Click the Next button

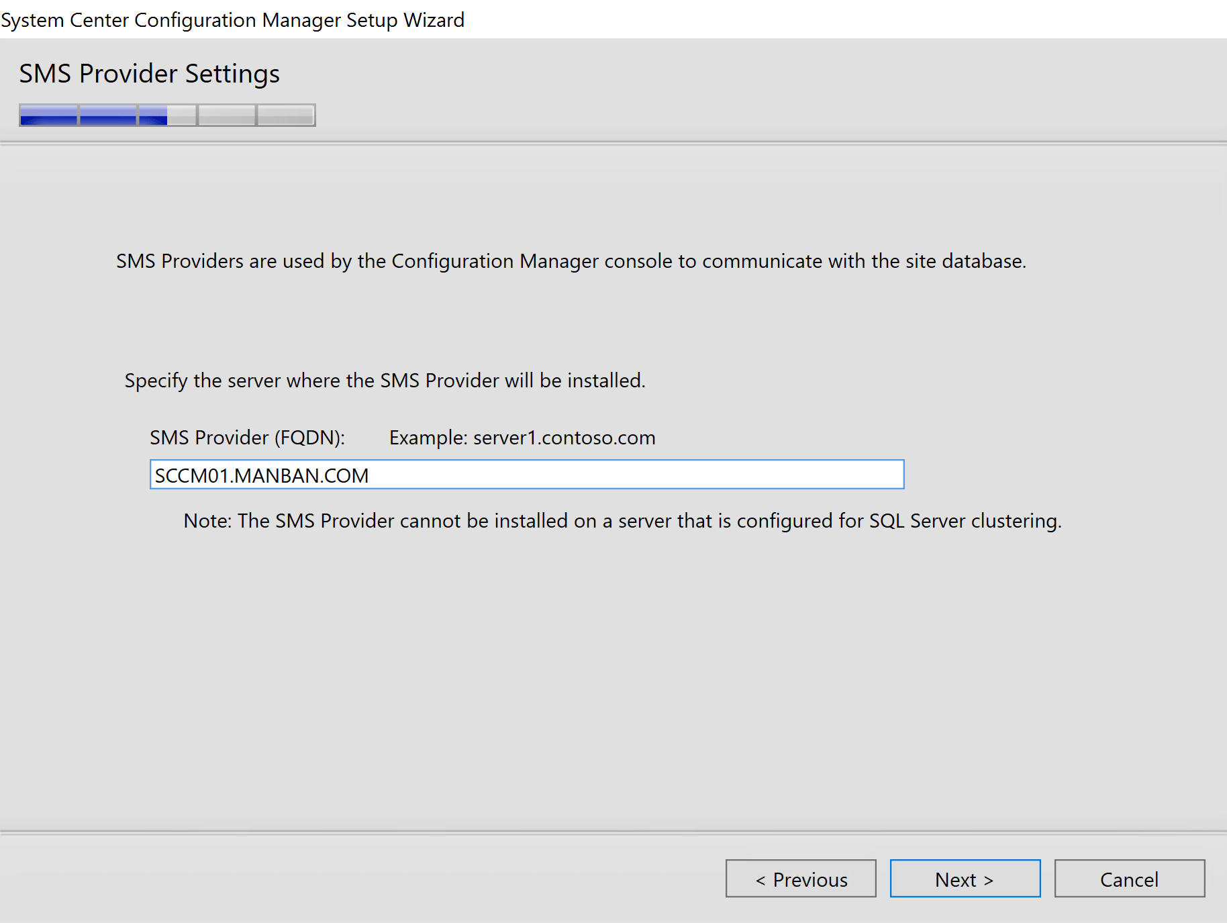click(965, 879)
